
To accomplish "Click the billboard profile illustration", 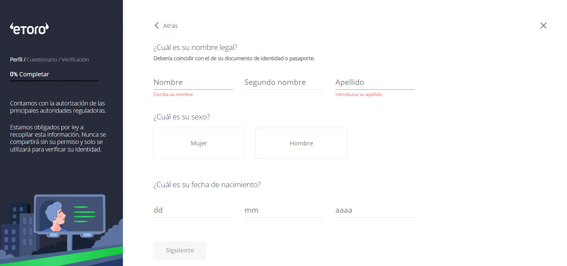I will tap(70, 214).
